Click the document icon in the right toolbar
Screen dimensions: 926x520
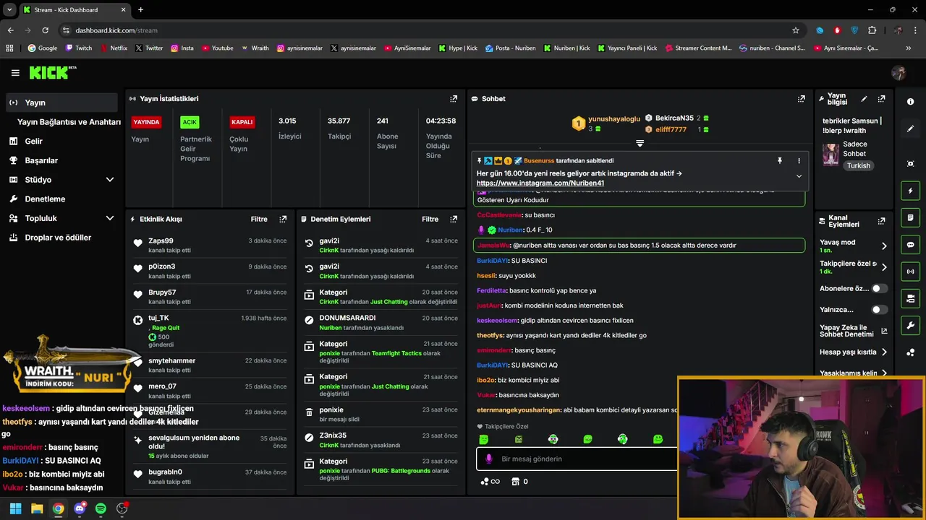click(x=910, y=217)
